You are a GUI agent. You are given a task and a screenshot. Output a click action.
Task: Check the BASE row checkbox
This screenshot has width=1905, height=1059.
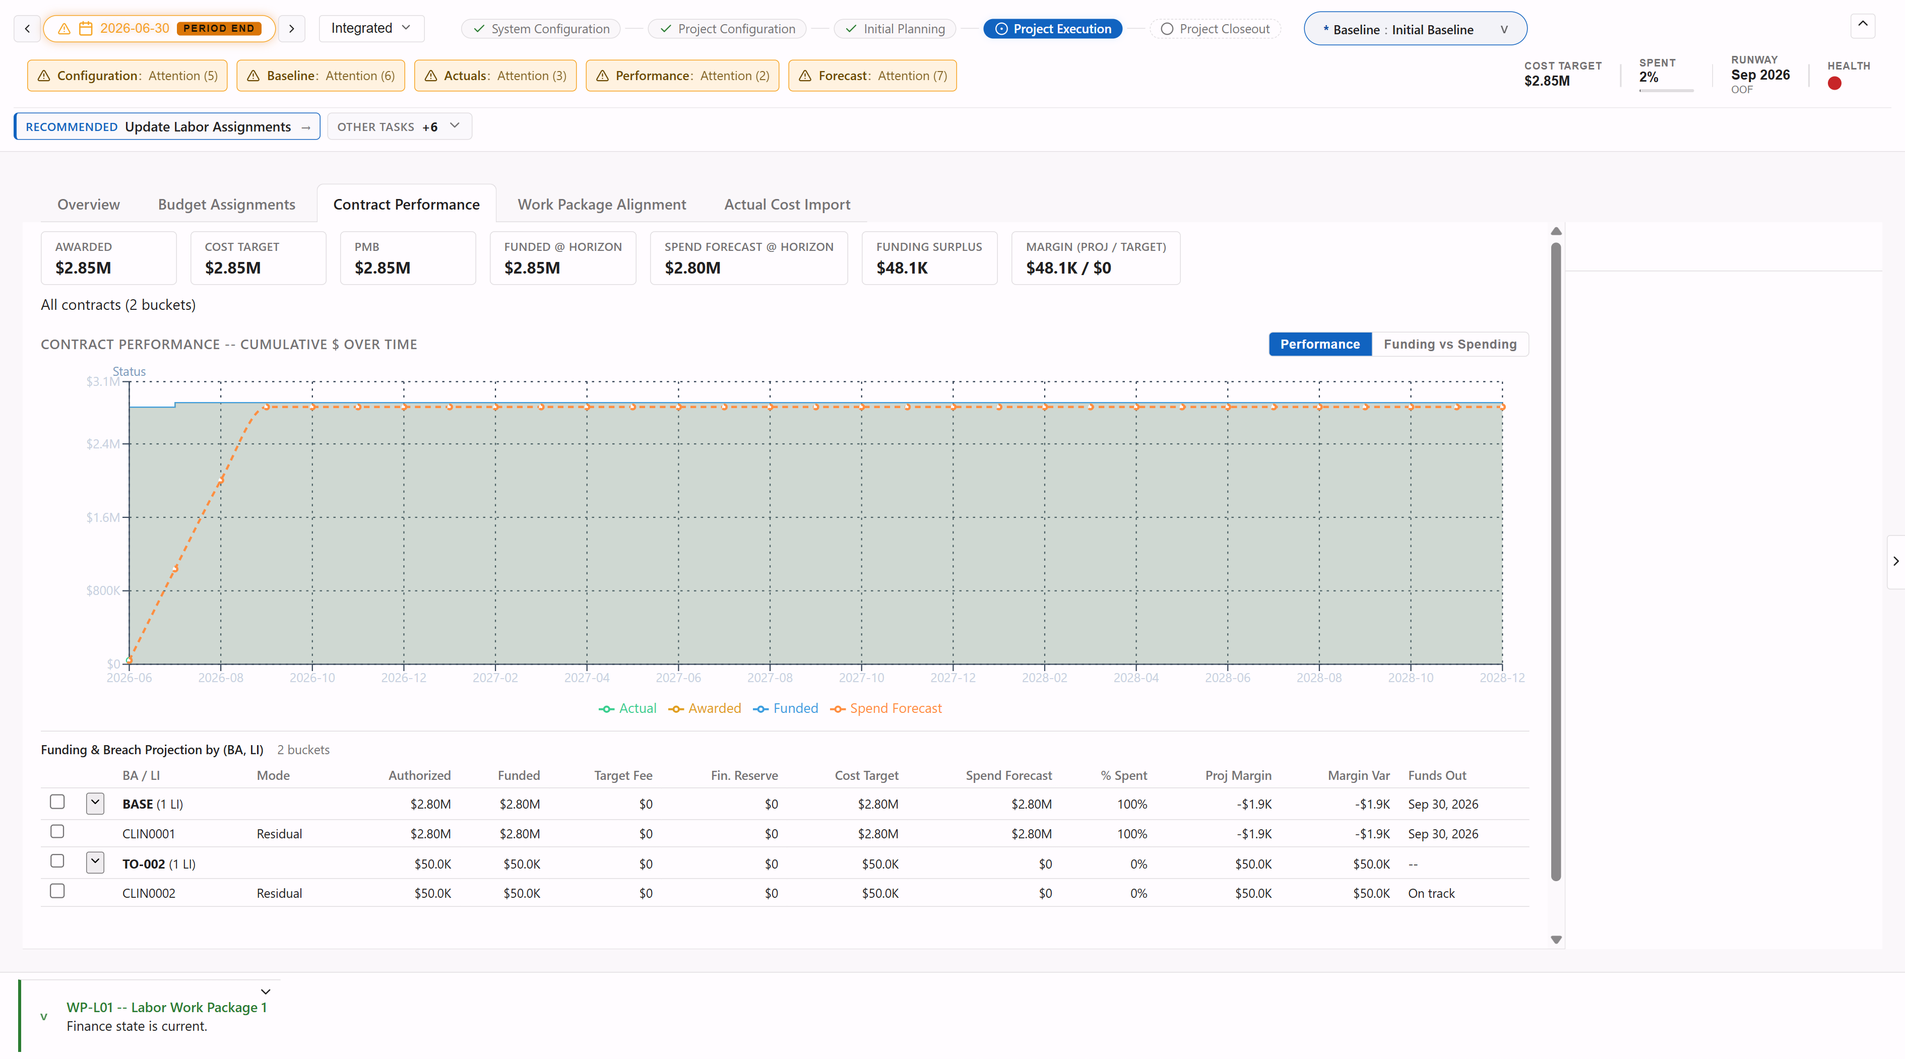pos(57,802)
